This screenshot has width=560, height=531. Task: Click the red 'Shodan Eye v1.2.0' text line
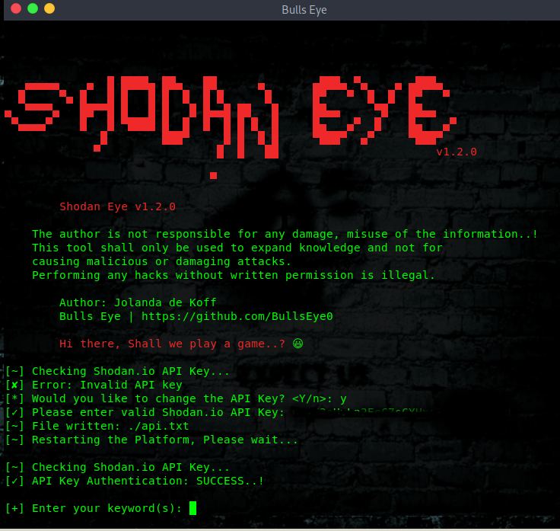pyautogui.click(x=117, y=206)
